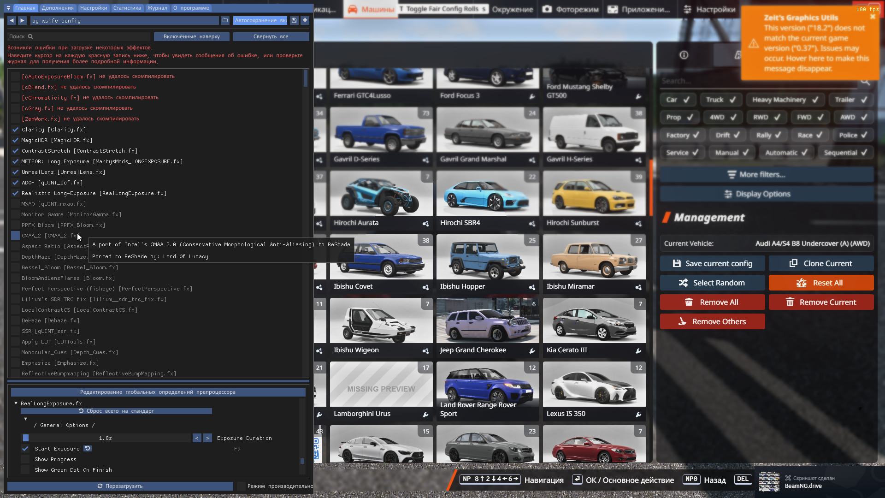885x498 pixels.
Task: Open the О программе tab
Action: (x=191, y=8)
